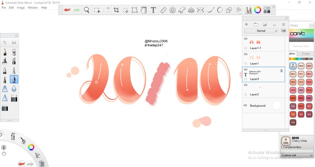Open the Normal blend mode dropdown

tap(261, 31)
